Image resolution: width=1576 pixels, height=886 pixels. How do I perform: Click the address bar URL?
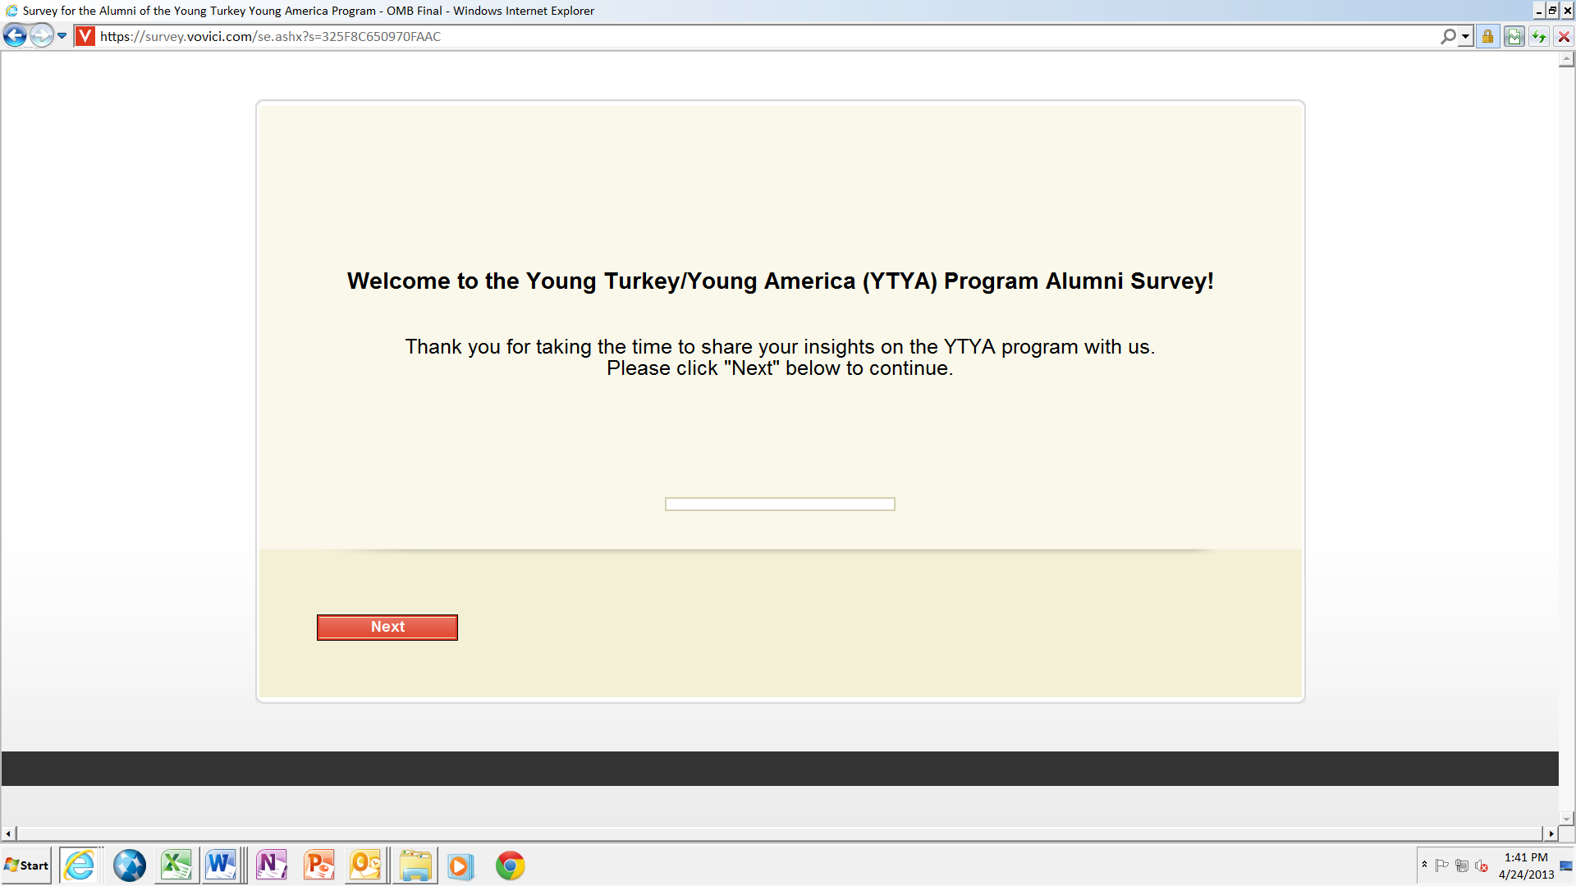[x=271, y=36]
